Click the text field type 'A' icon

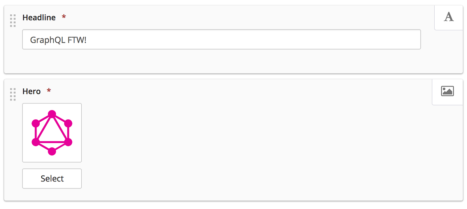pyautogui.click(x=449, y=17)
